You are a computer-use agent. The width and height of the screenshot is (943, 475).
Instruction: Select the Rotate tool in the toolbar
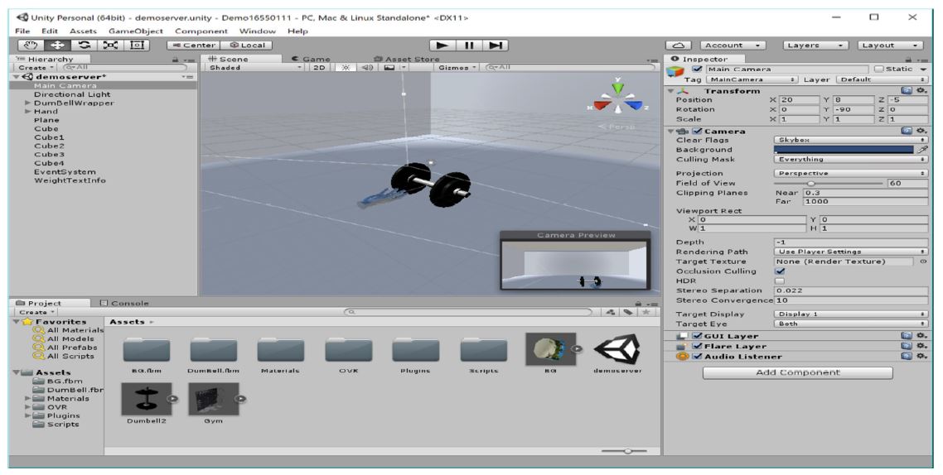(x=85, y=46)
